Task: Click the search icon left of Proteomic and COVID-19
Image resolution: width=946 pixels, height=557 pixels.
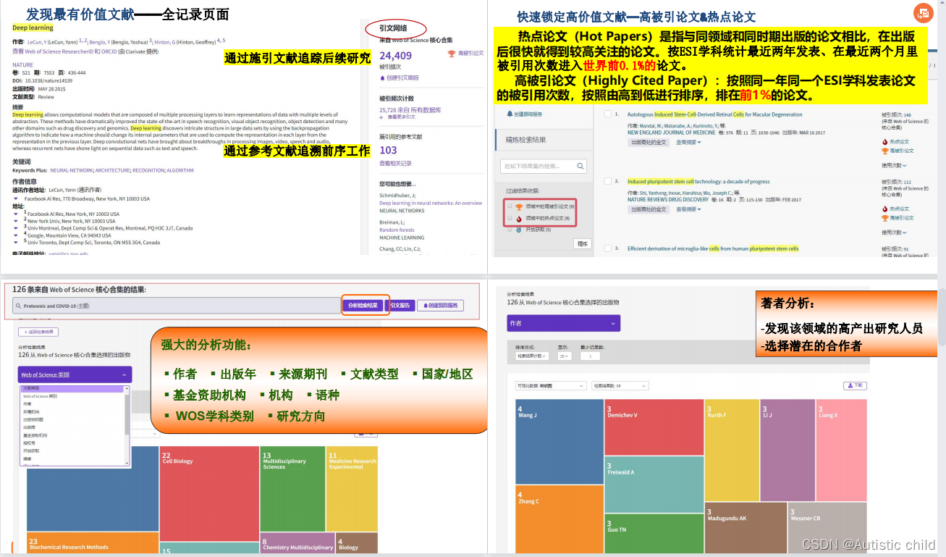Action: [x=18, y=306]
